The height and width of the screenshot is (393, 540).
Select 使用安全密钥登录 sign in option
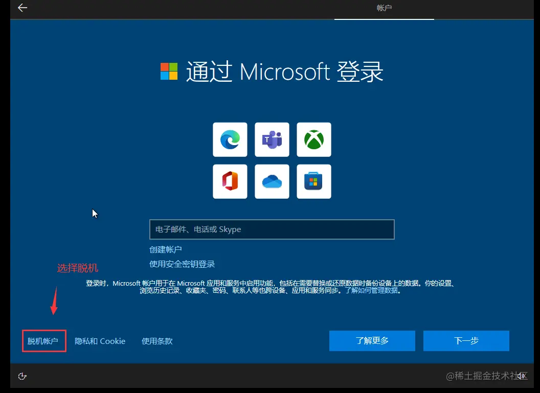(182, 264)
